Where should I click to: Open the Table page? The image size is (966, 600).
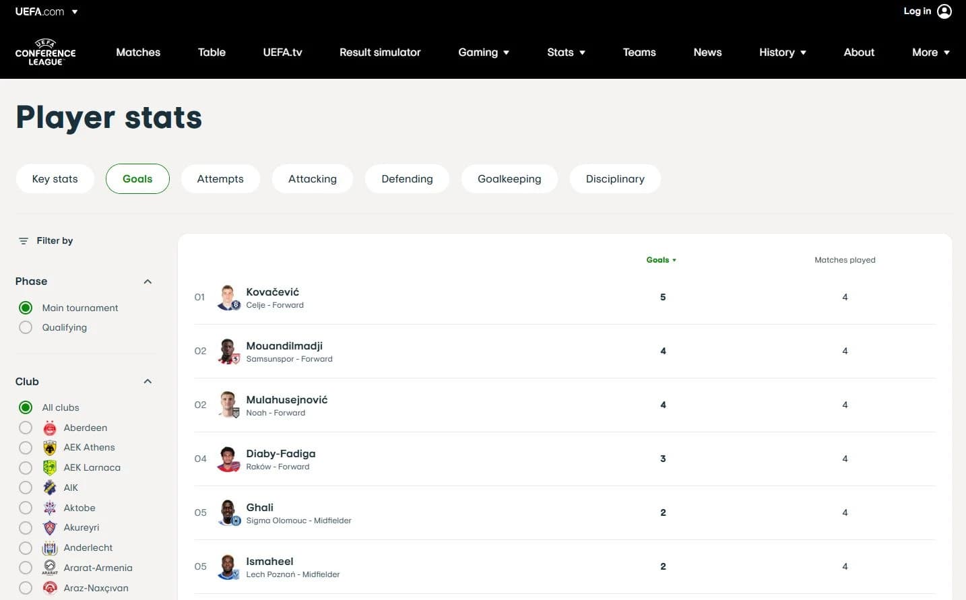coord(212,53)
